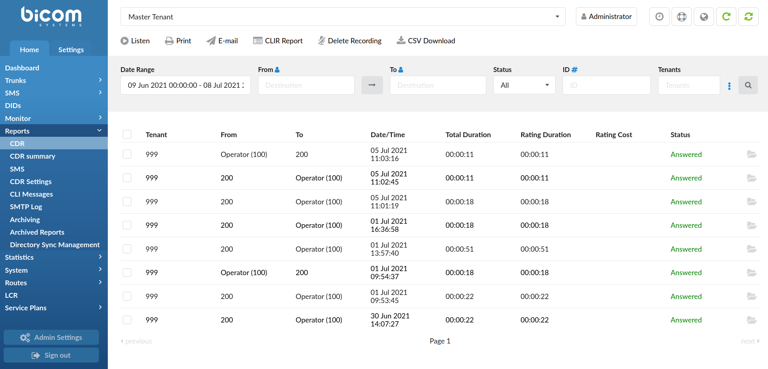Screen dimensions: 768x369
Task: Open folder icon for 01 Jul 16:36:58 call
Action: tap(752, 225)
